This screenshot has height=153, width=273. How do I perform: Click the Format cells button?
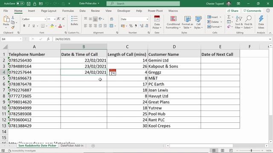click(x=214, y=27)
